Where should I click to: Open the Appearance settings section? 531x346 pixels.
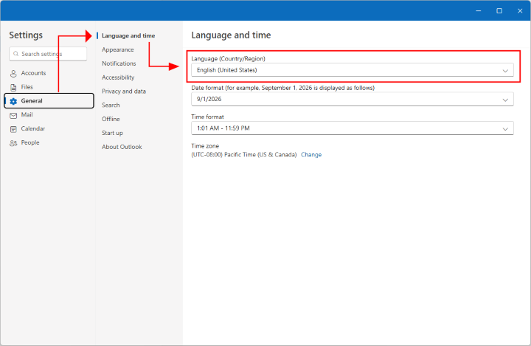[118, 49]
